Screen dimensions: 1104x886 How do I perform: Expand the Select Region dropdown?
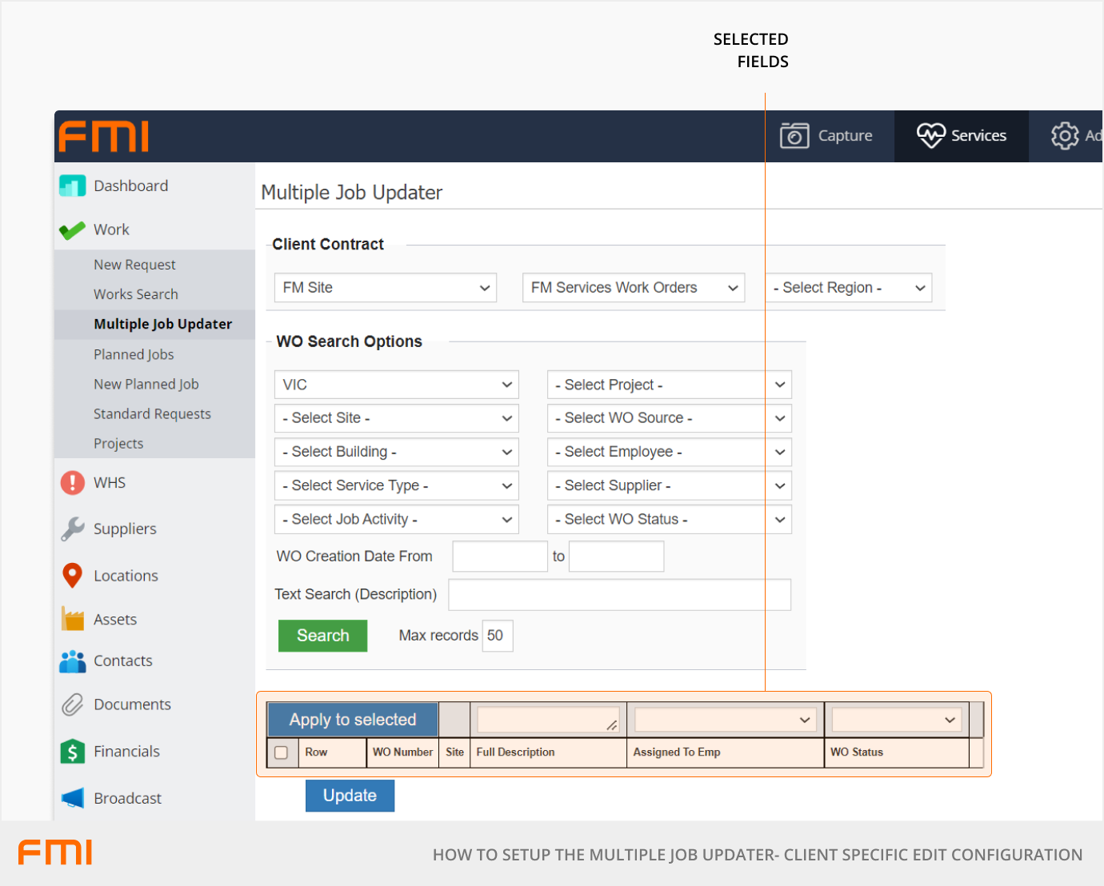[848, 288]
